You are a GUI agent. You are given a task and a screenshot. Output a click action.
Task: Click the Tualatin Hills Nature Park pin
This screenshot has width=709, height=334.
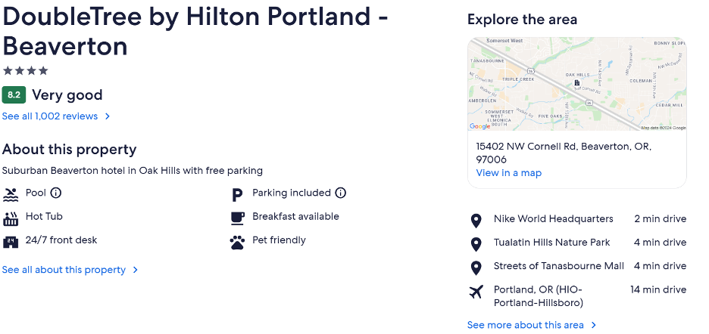pyautogui.click(x=476, y=244)
